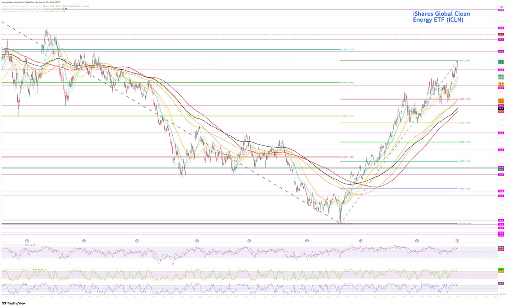
Task: Click the '38.20% (16.46)' Fibonacci label
Action: 348,116
